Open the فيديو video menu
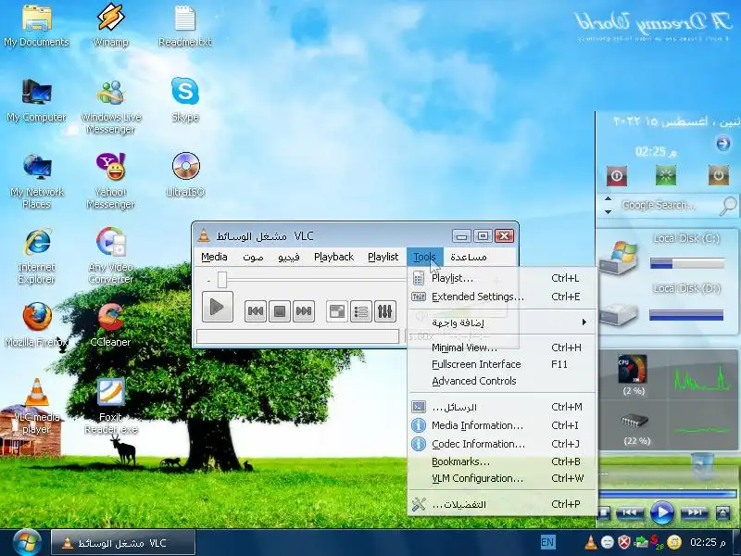This screenshot has height=556, width=741. pyautogui.click(x=289, y=257)
